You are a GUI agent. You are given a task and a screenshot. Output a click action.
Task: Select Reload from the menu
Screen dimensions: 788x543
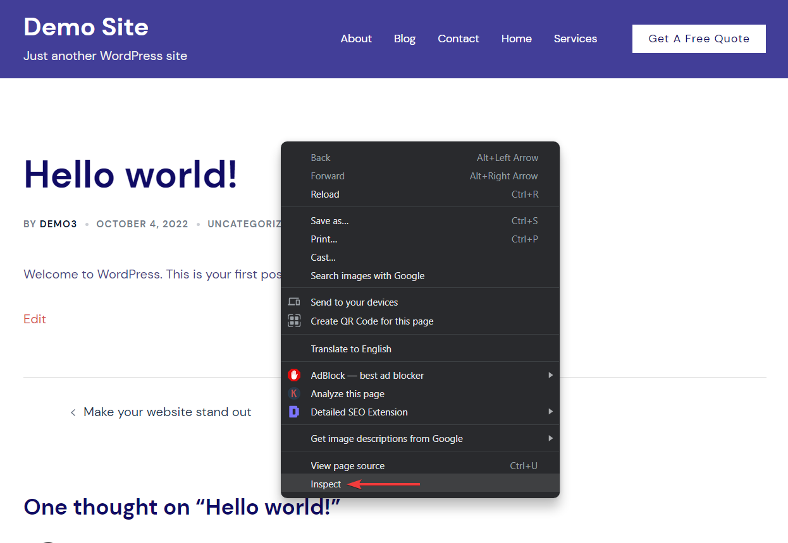324,194
